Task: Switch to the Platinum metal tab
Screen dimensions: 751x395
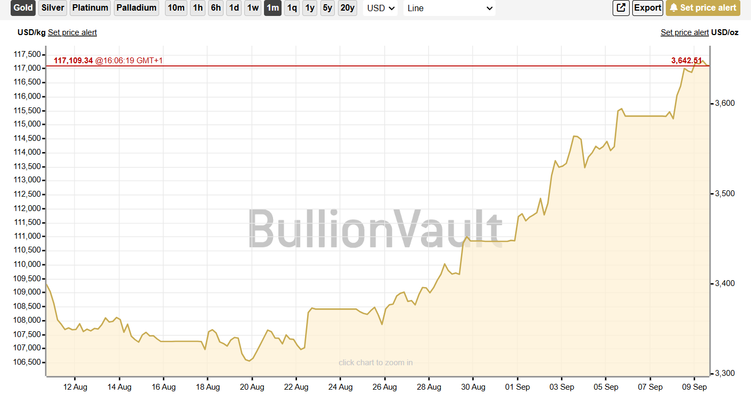Action: (90, 8)
